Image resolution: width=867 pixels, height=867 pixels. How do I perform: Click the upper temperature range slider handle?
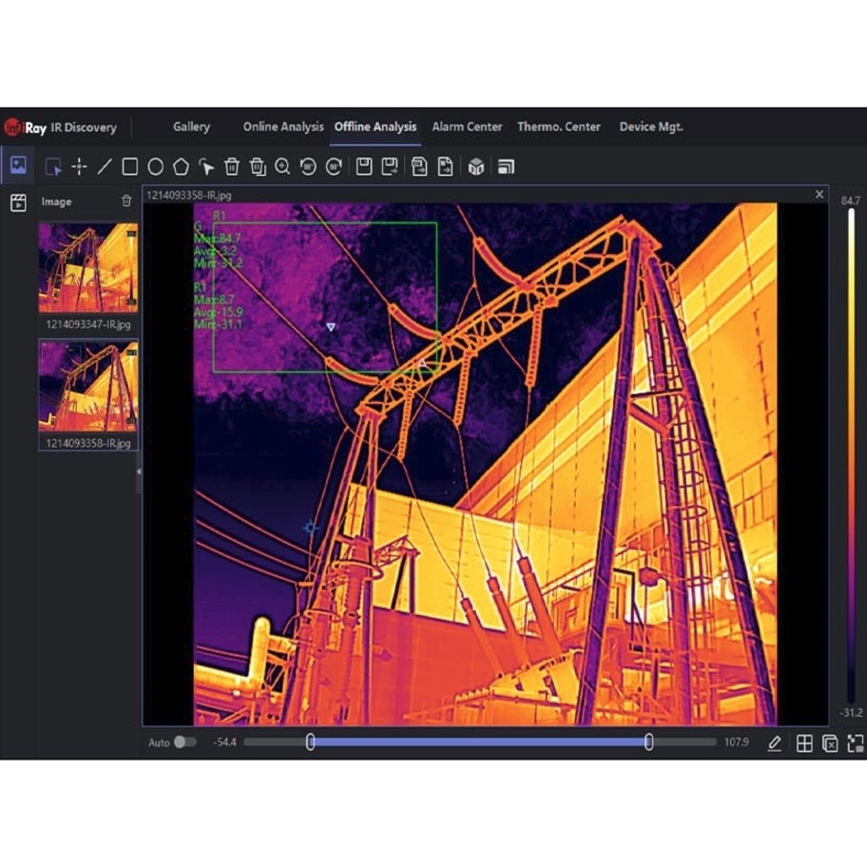click(x=649, y=742)
